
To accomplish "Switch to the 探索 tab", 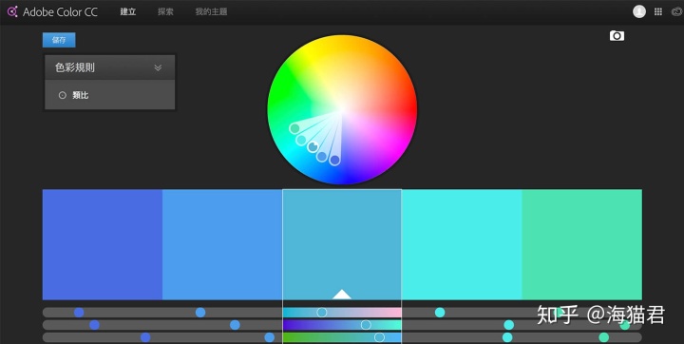I will [x=165, y=11].
